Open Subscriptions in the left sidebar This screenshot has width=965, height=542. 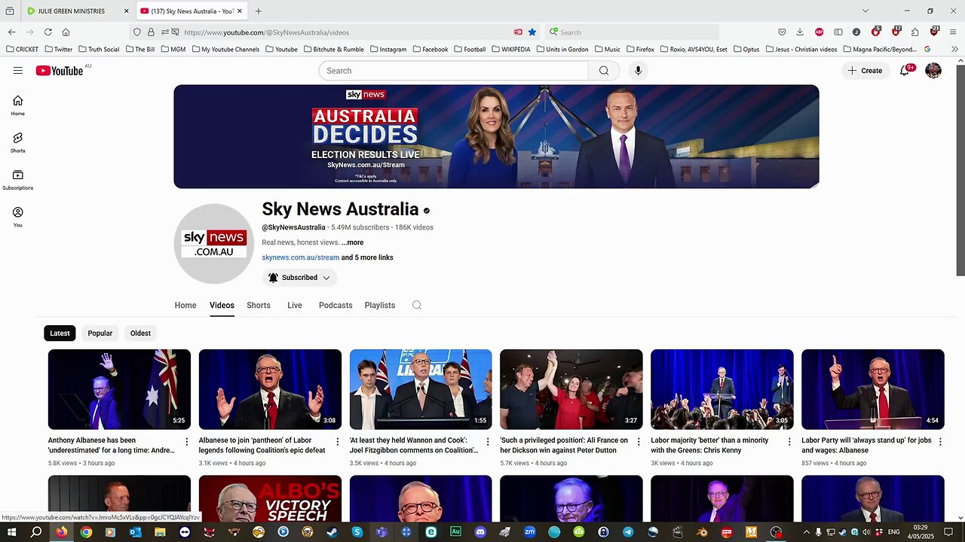(x=18, y=180)
